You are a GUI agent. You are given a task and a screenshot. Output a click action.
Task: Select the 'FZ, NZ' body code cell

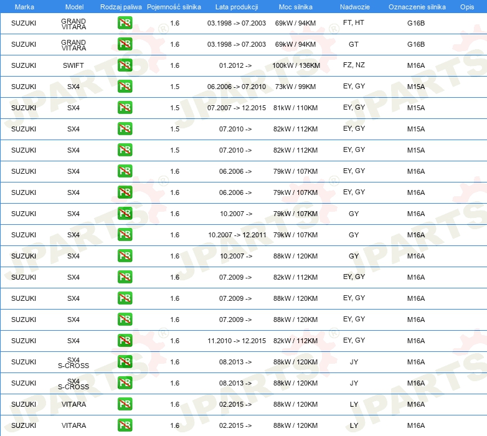tap(354, 65)
